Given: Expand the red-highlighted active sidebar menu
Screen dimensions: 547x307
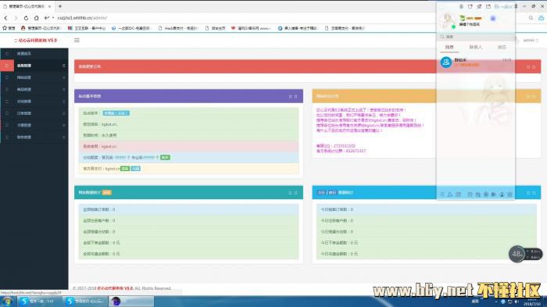Looking at the screenshot, I should point(34,66).
